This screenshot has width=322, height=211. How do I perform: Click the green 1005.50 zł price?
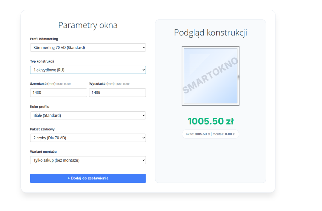pyautogui.click(x=210, y=121)
